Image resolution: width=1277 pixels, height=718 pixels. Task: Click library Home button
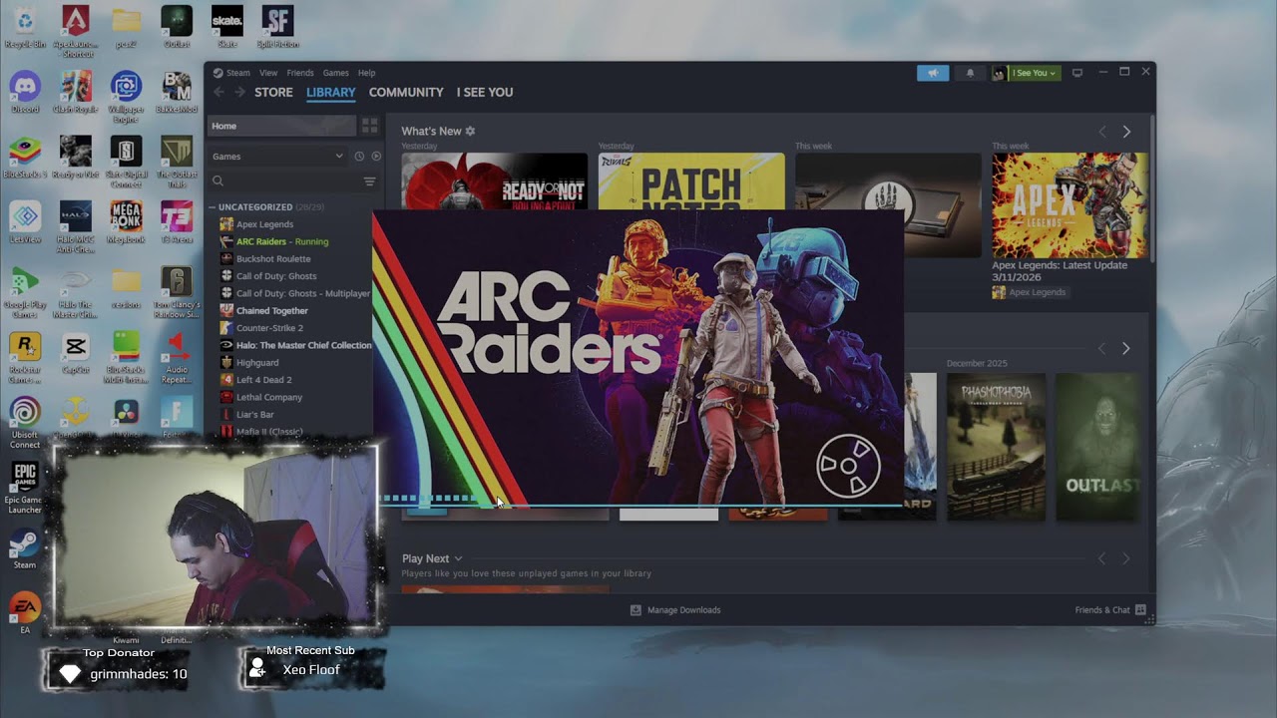[x=281, y=126]
